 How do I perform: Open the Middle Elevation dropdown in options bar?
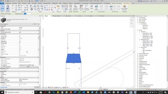point(31,14)
